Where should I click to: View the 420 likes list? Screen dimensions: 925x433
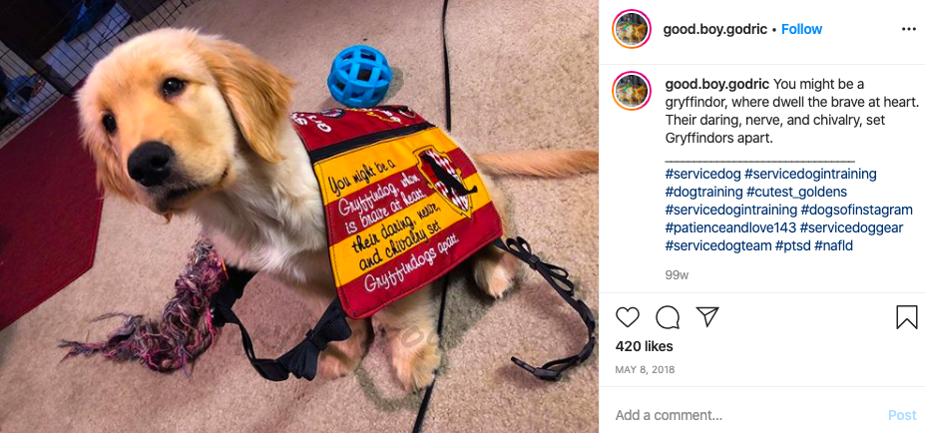[644, 346]
